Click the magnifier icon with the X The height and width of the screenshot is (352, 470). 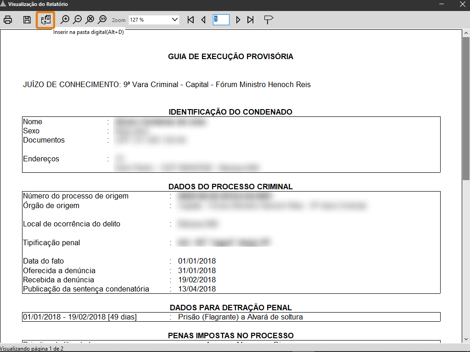90,20
